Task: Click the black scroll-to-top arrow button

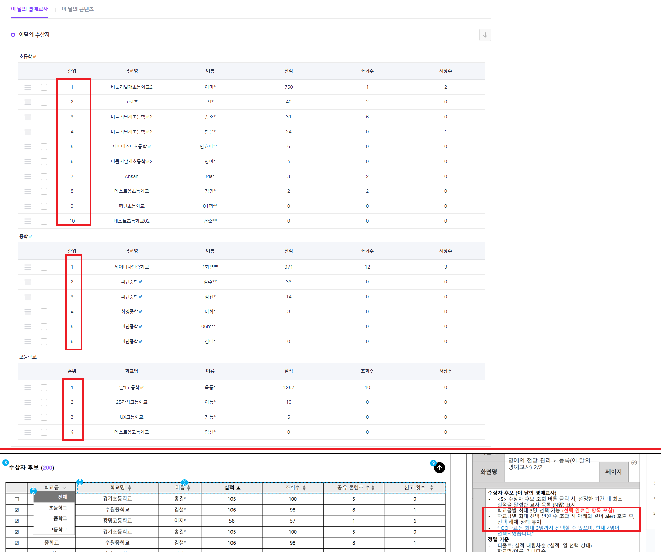Action: pos(439,468)
